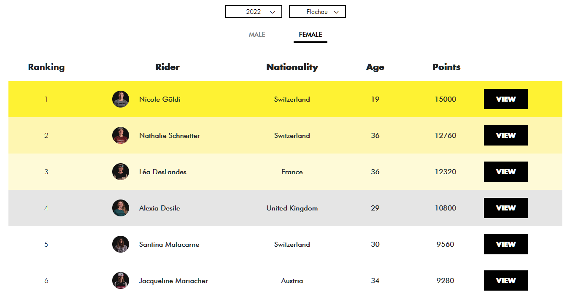Switch to the MALE tab

click(257, 35)
